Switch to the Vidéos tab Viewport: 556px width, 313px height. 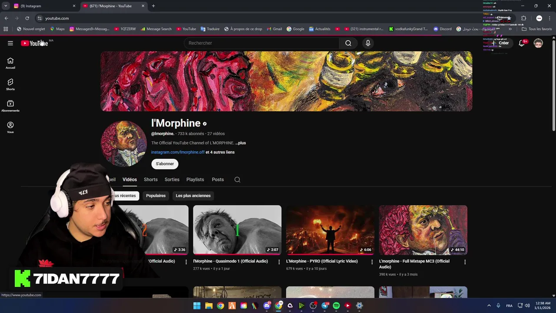point(129,180)
